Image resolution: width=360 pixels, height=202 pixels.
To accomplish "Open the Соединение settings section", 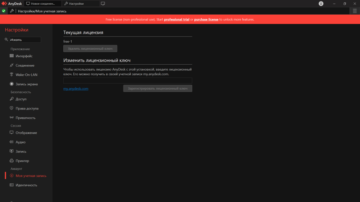I will point(25,65).
